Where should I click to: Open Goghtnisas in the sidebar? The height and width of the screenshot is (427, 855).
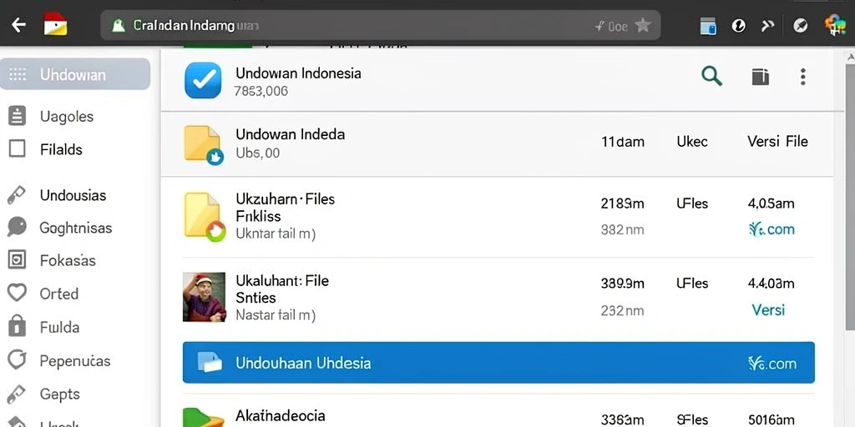(75, 227)
